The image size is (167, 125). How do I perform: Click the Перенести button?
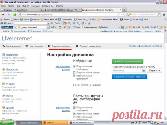click(154, 70)
